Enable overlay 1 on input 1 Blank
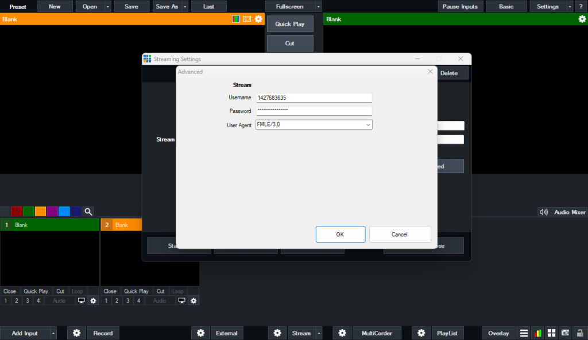The width and height of the screenshot is (588, 340). pyautogui.click(x=6, y=300)
